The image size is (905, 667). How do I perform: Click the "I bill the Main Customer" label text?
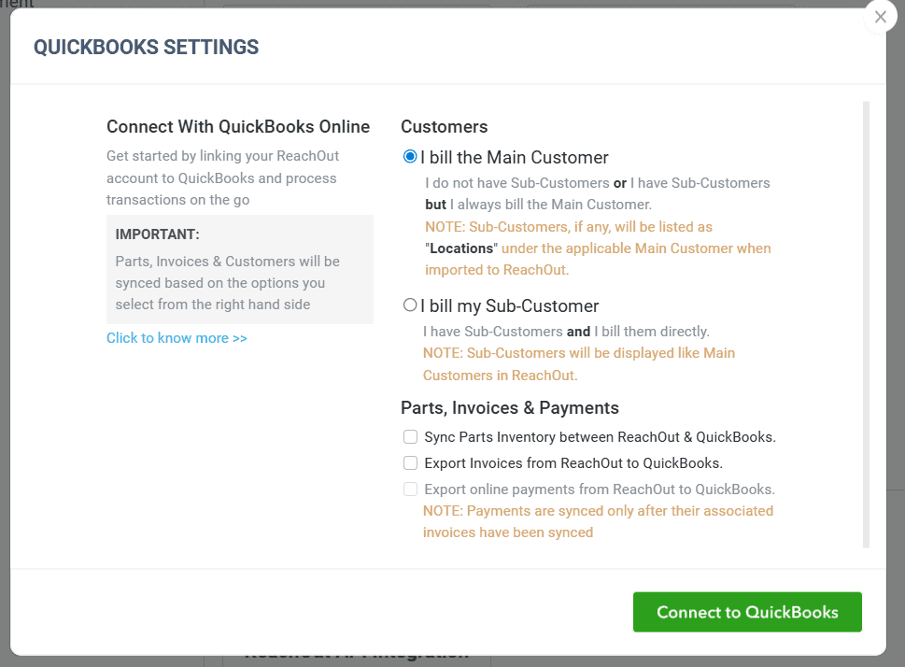[515, 157]
